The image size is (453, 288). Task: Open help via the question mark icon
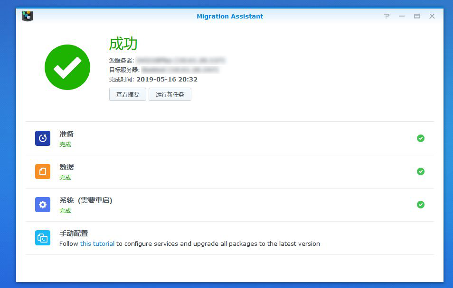click(386, 16)
